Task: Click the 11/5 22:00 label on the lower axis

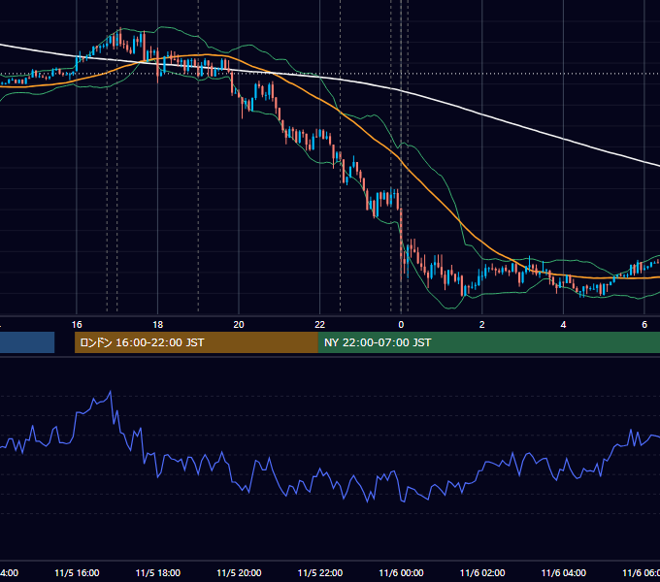Action: click(320, 573)
